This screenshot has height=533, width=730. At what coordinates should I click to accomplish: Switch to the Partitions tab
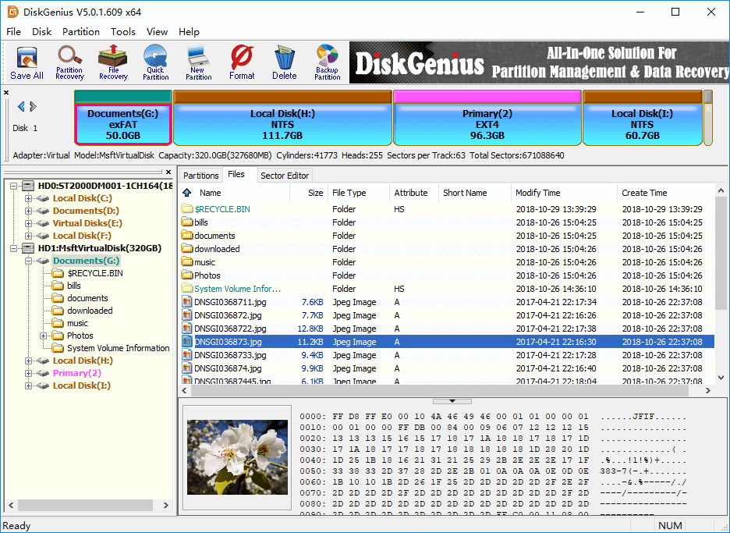click(x=200, y=176)
